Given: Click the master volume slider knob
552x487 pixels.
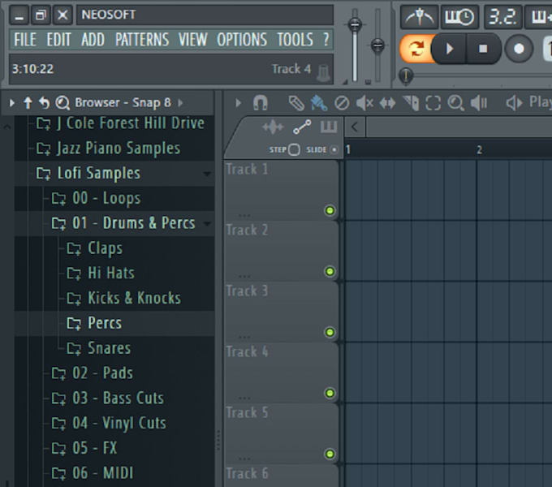Looking at the screenshot, I should click(355, 25).
